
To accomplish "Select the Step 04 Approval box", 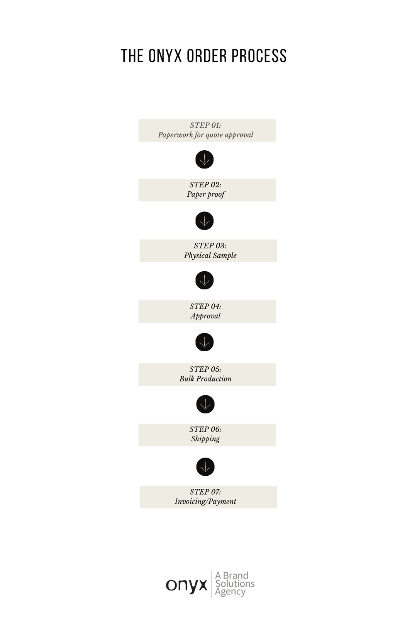I will click(x=207, y=311).
